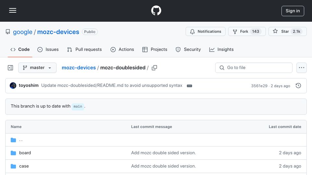Navigate to mozc-devices breadcrumb root
Image resolution: width=312 pixels, height=175 pixels.
click(79, 68)
